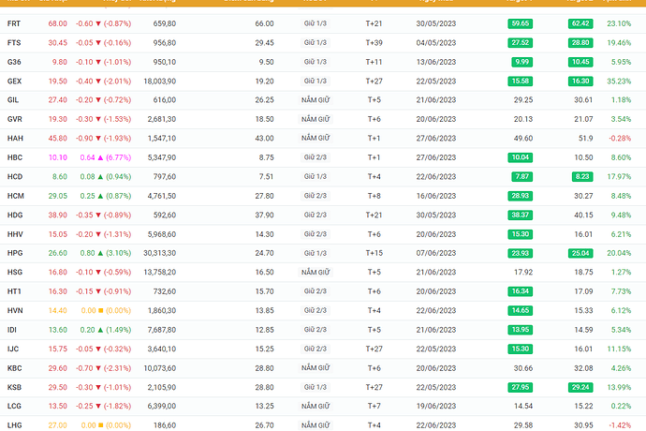Select the green 28.93 badge in HCM row
The height and width of the screenshot is (431, 646).
coord(520,196)
